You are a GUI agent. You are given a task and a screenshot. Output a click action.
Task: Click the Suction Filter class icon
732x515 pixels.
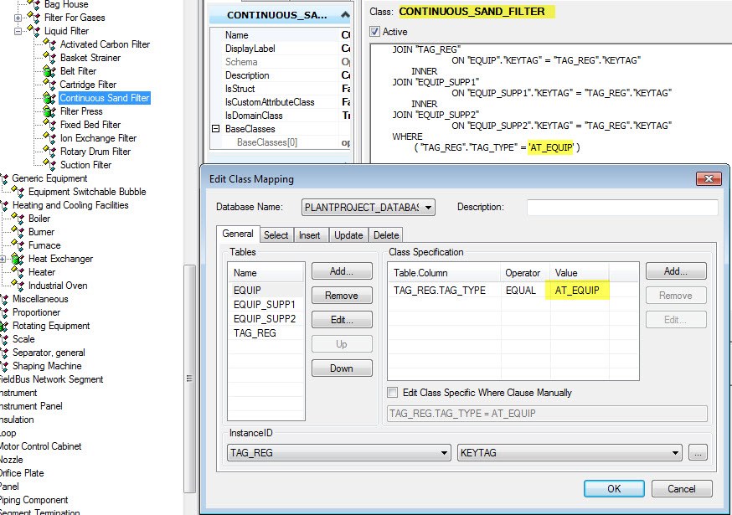49,165
